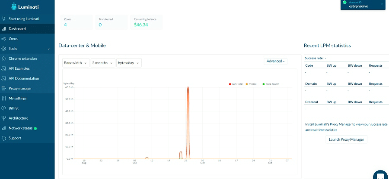Open My settings page

pos(27,98)
